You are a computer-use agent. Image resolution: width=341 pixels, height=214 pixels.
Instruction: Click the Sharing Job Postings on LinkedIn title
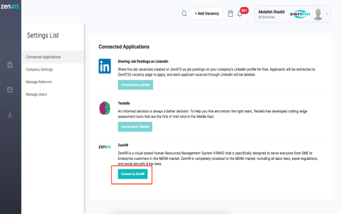(143, 61)
